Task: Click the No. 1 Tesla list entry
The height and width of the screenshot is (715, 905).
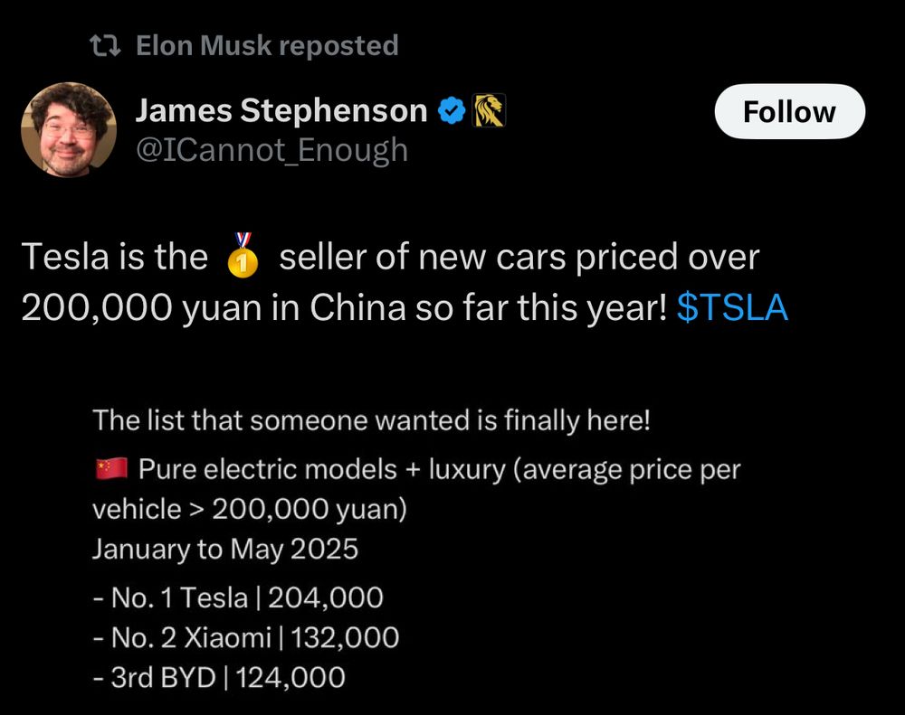Action: (238, 597)
